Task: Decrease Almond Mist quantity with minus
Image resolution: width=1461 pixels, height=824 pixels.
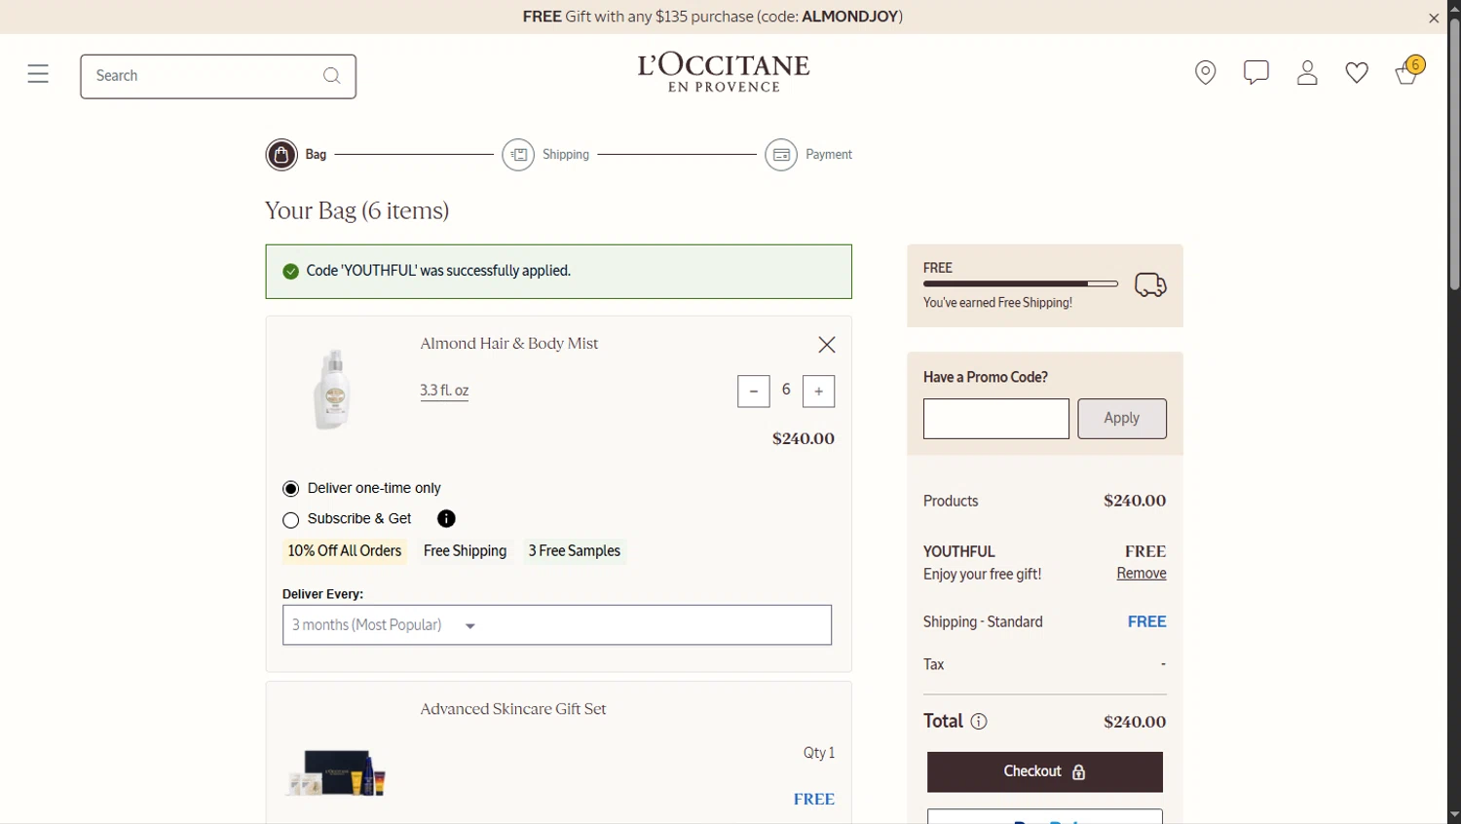Action: pyautogui.click(x=754, y=392)
